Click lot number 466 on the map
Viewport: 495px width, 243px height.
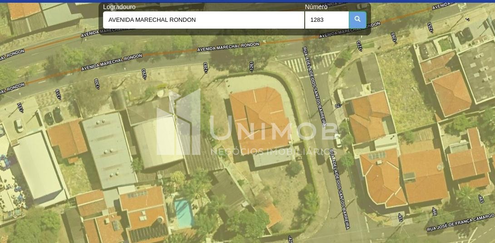434,211
